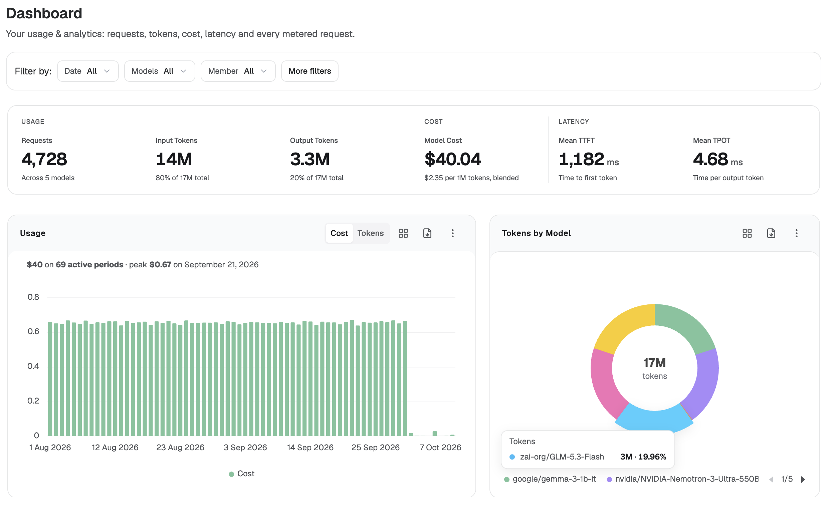
Task: Go to previous legend page arrow
Action: [771, 479]
